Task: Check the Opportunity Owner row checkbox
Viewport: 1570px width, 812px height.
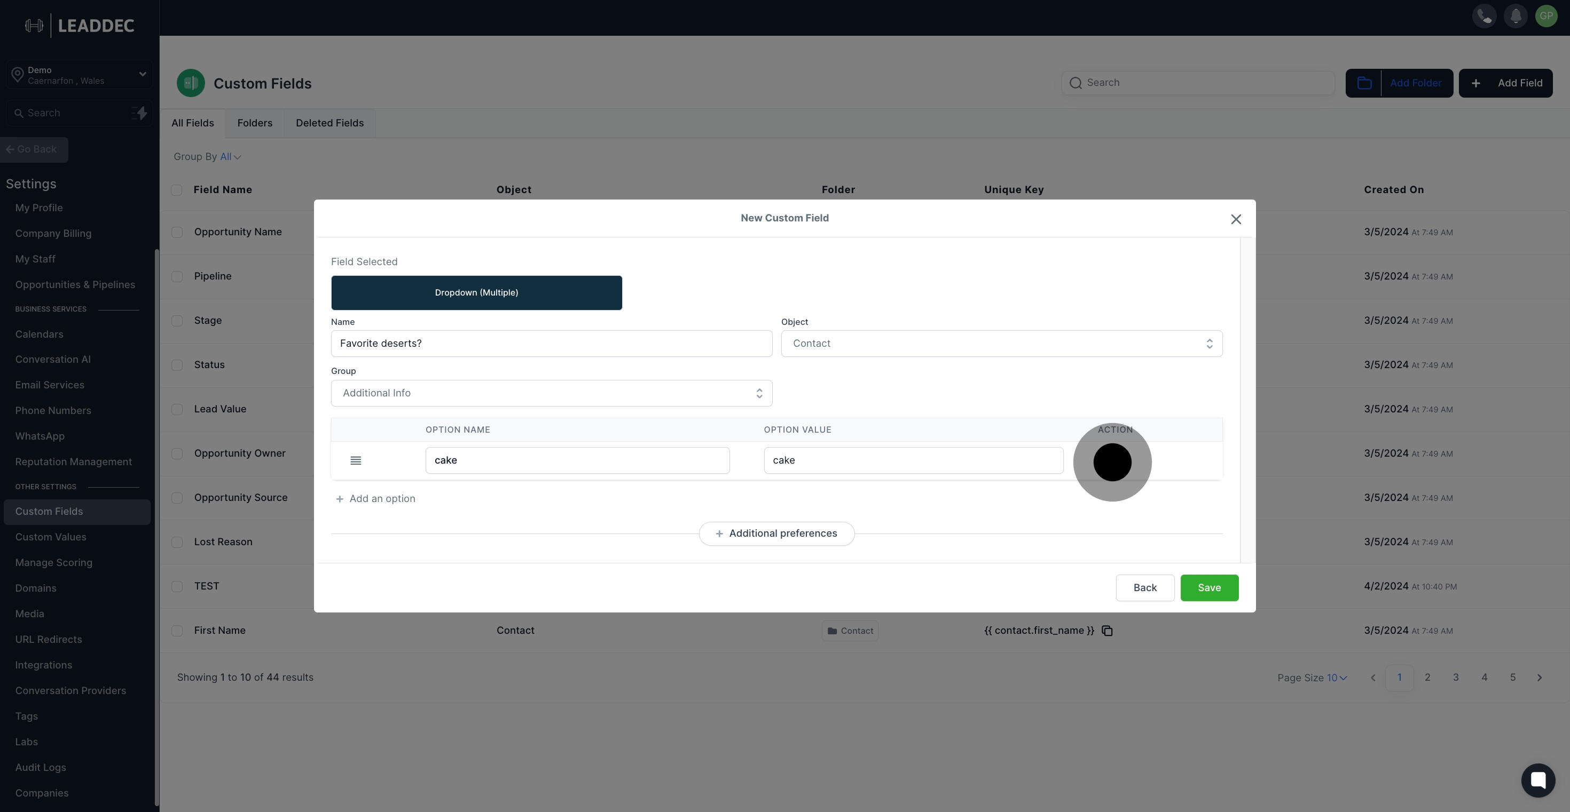Action: (177, 453)
